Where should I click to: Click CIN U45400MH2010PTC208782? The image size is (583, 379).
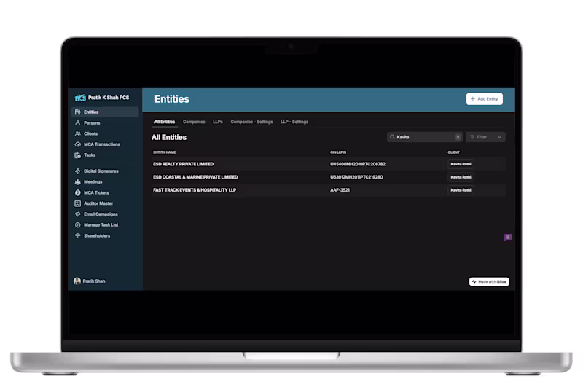[358, 164]
